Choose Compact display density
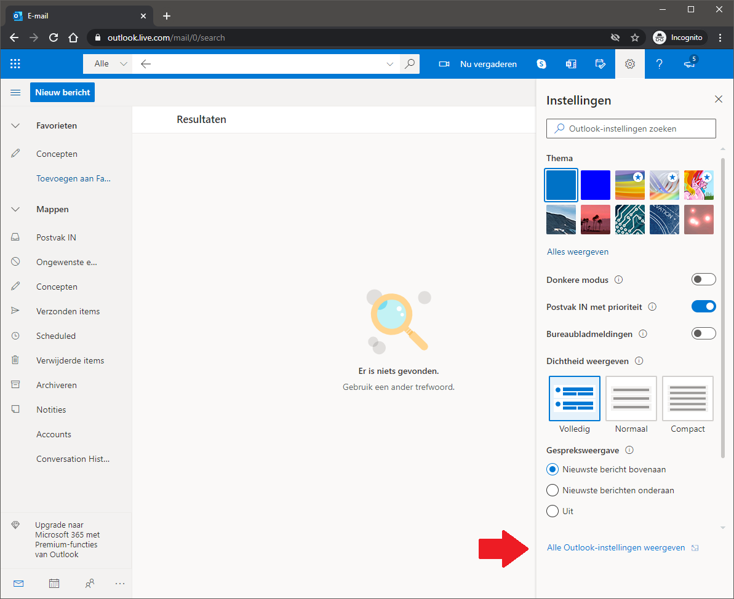The width and height of the screenshot is (734, 599). 688,399
